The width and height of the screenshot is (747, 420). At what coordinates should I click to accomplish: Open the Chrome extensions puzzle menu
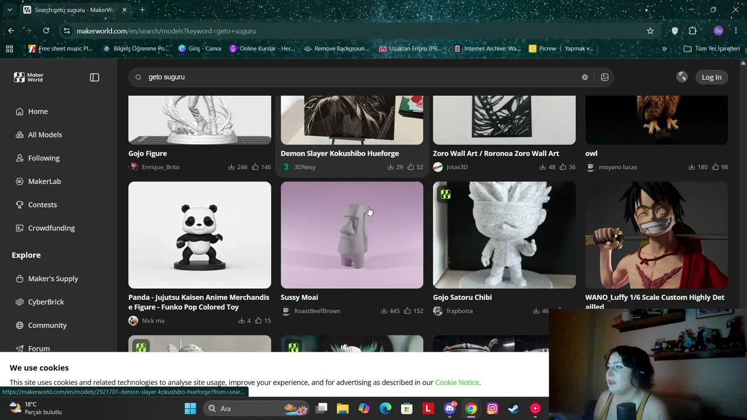(693, 31)
